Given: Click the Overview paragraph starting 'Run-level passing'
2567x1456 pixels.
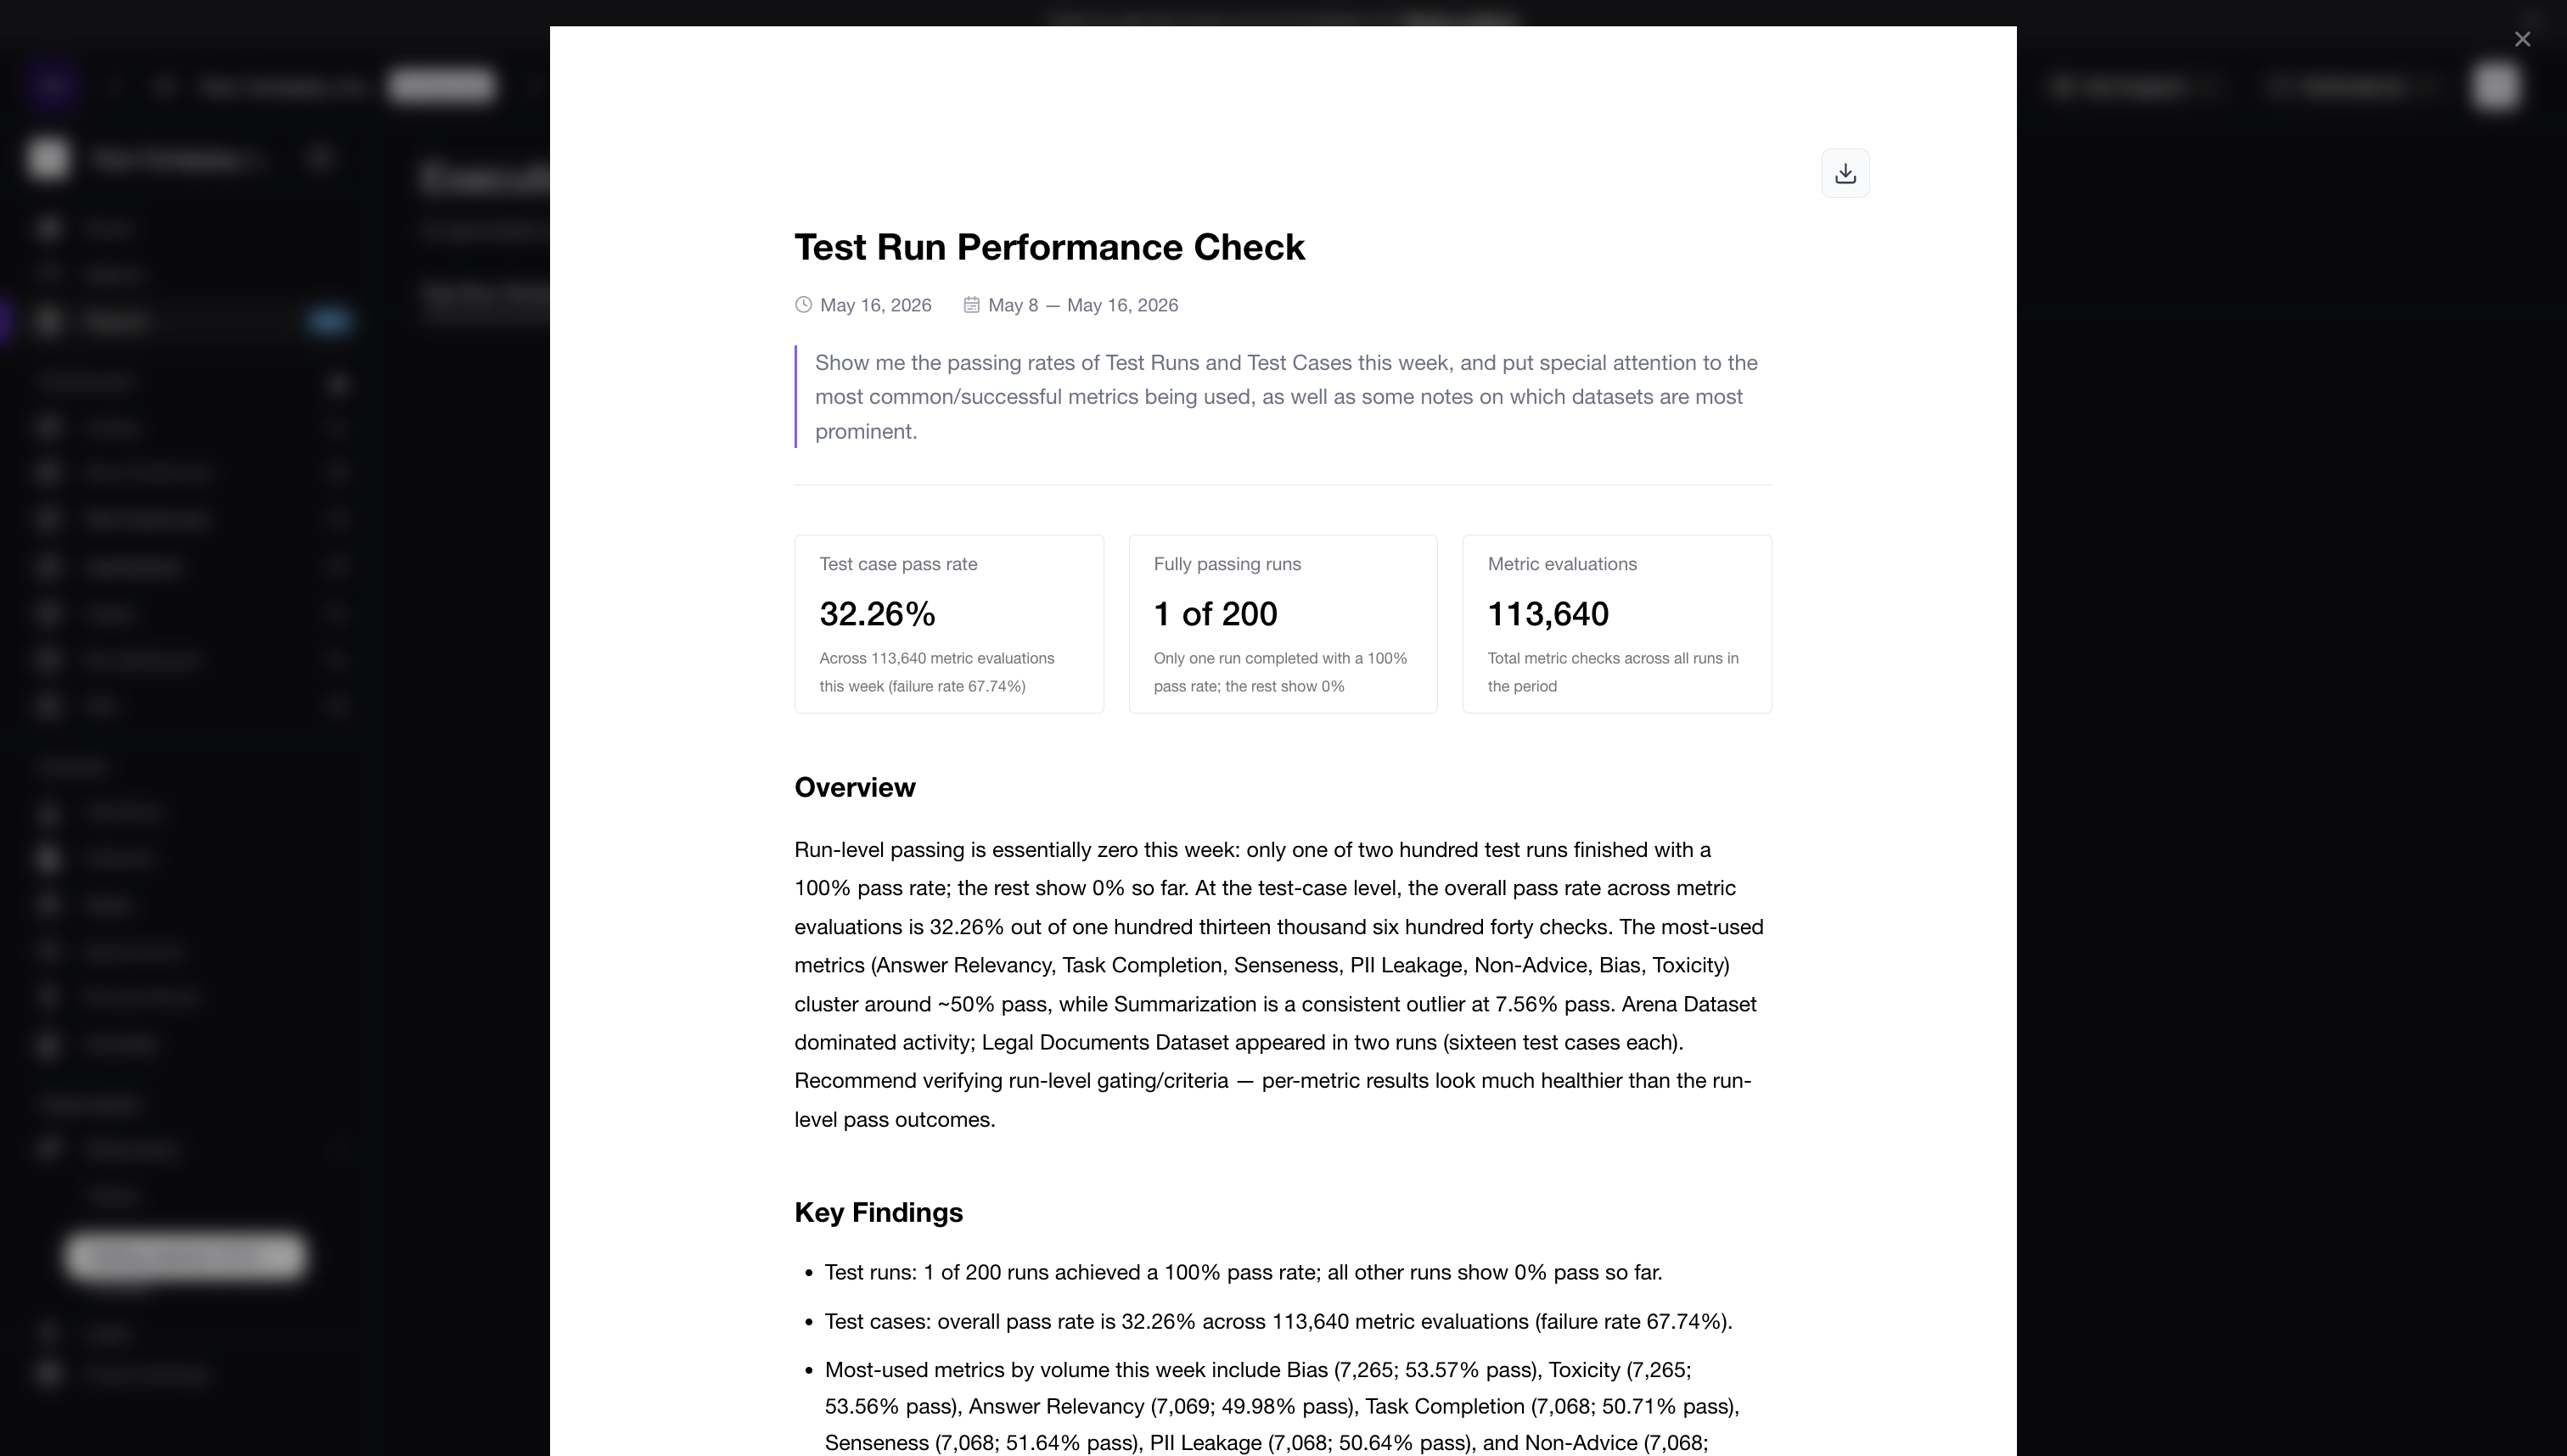Looking at the screenshot, I should pos(1279,985).
